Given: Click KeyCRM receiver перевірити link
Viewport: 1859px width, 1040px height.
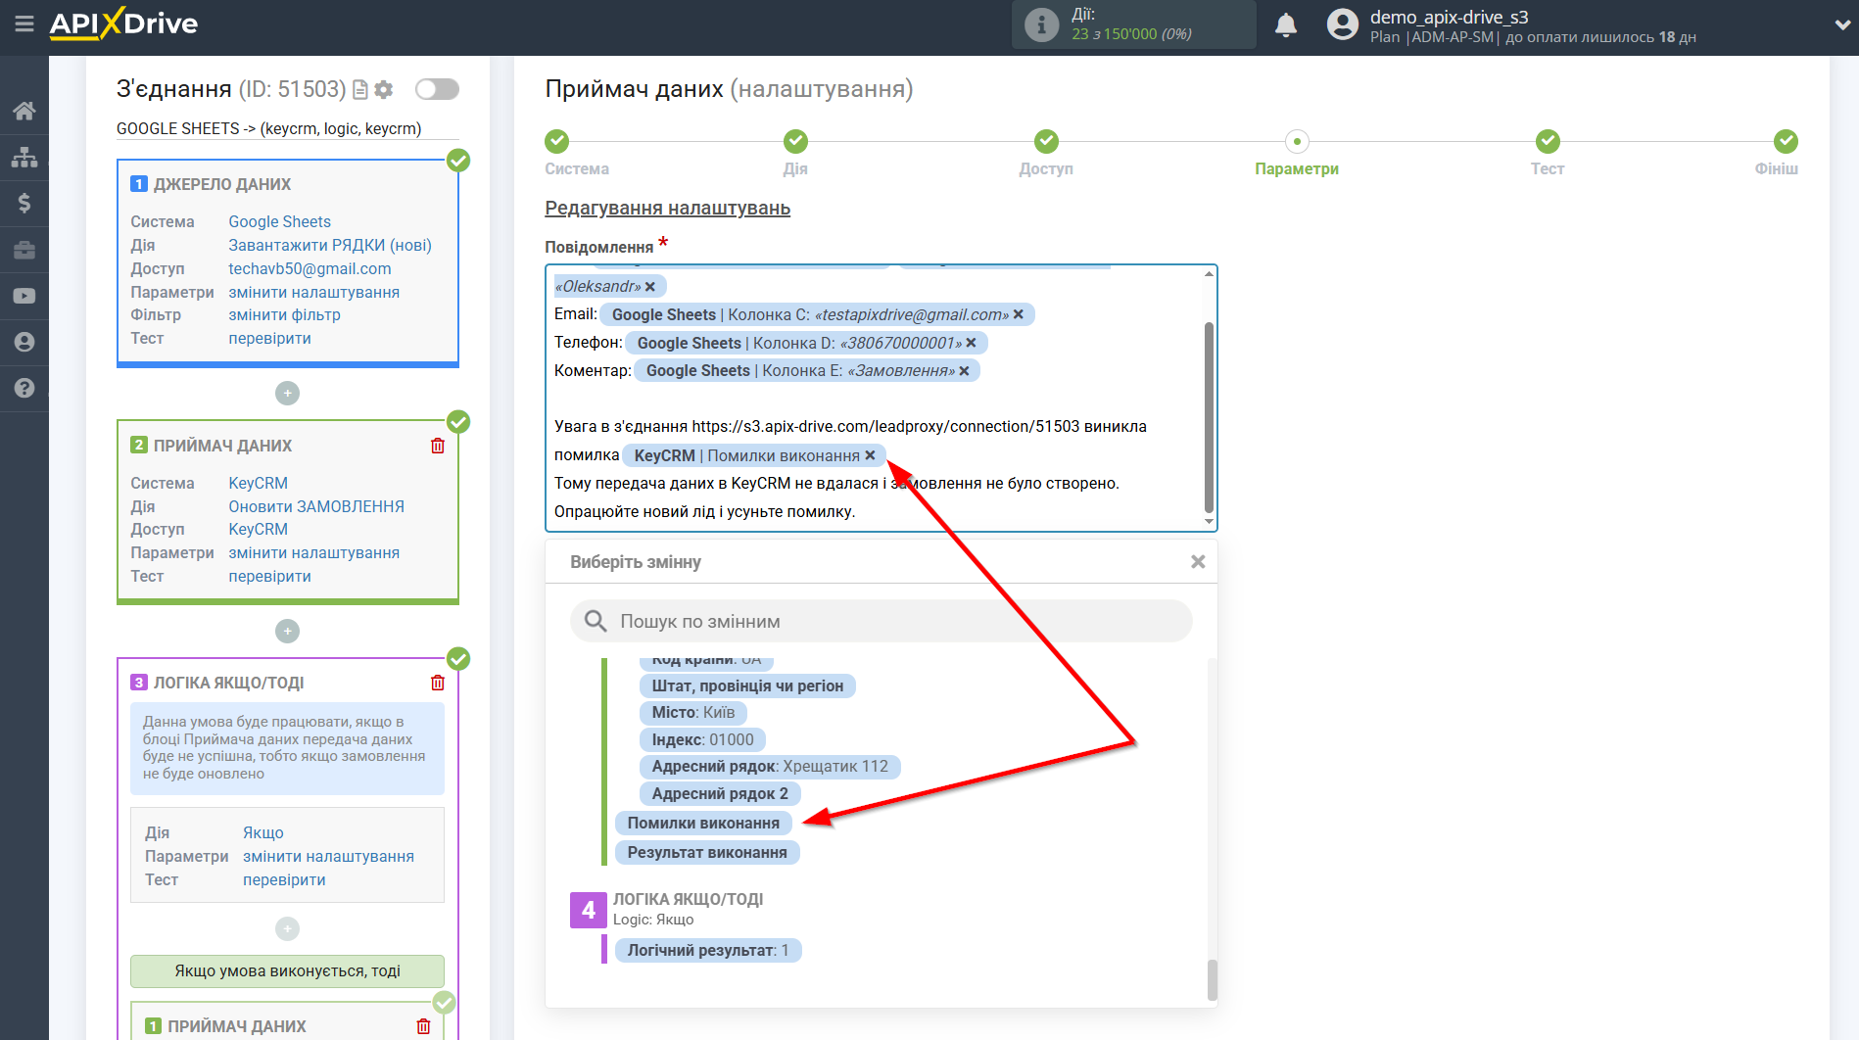Looking at the screenshot, I should 269,577.
